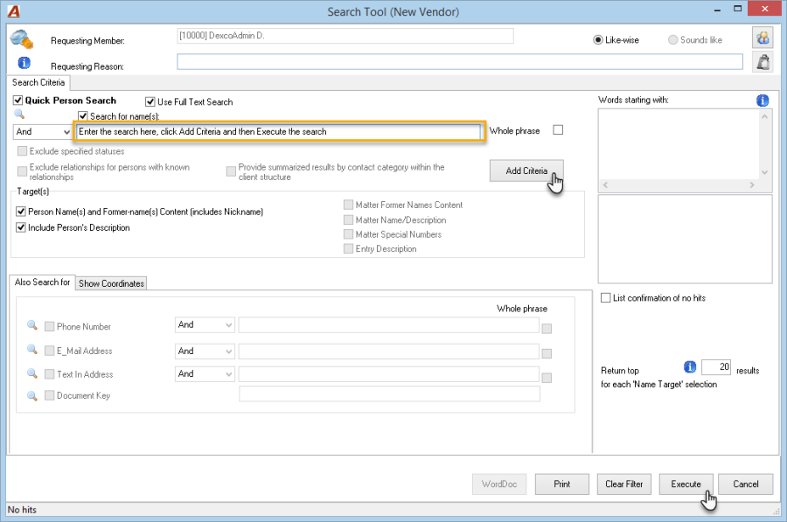
Task: Click the people icon button at top right
Action: point(763,38)
